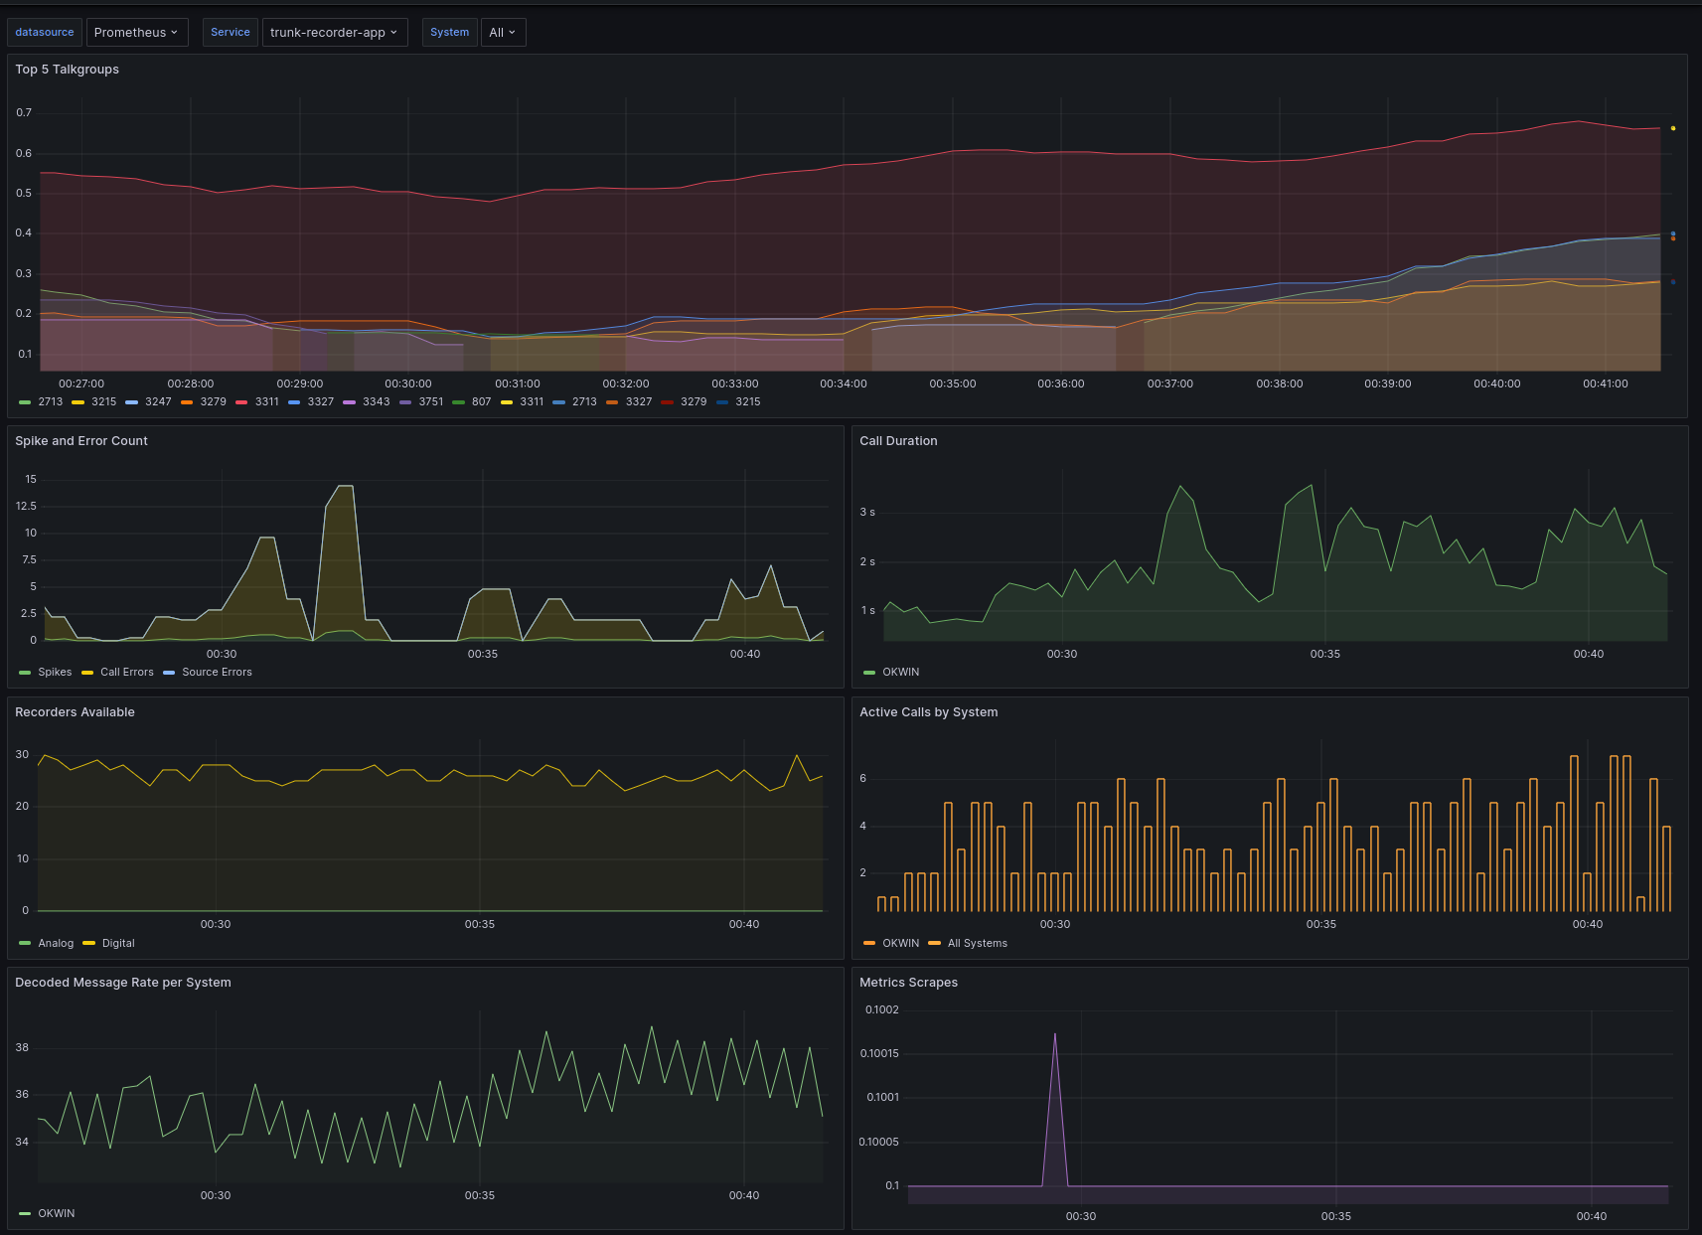Toggle talkgroup 3343 in the legend
The image size is (1702, 1235).
tap(376, 402)
